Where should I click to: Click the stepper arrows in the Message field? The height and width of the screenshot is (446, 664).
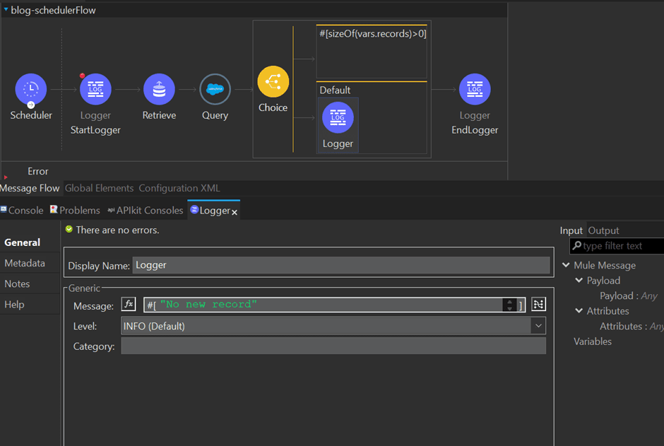(510, 304)
